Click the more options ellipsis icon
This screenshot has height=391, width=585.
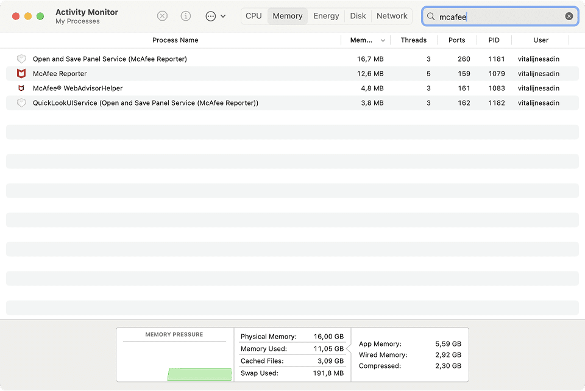click(x=211, y=16)
